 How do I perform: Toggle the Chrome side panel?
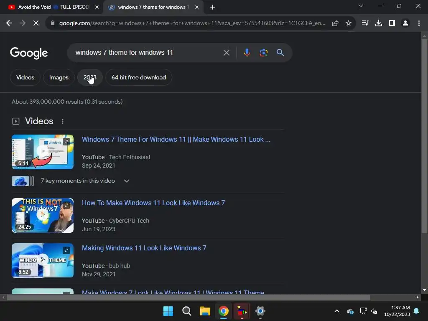tap(392, 23)
